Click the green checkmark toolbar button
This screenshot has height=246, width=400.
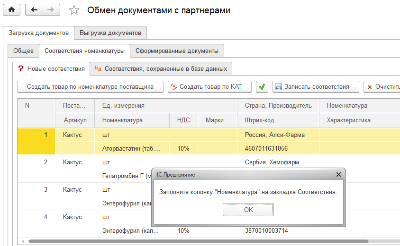(x=262, y=87)
